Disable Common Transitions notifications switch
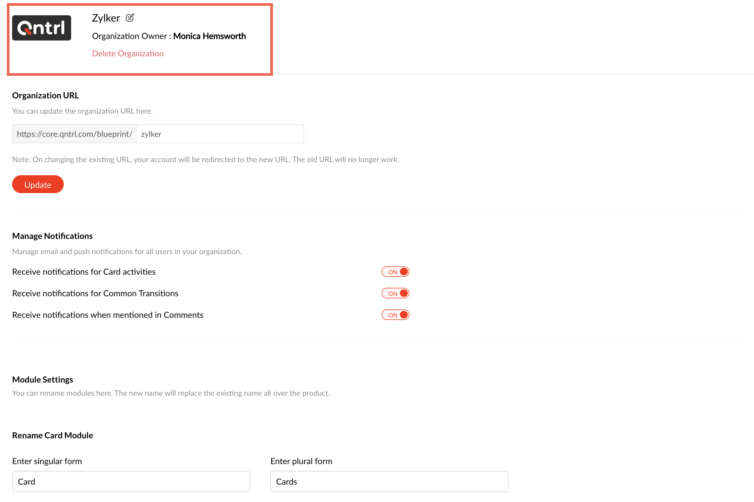This screenshot has height=502, width=754. pyautogui.click(x=395, y=293)
